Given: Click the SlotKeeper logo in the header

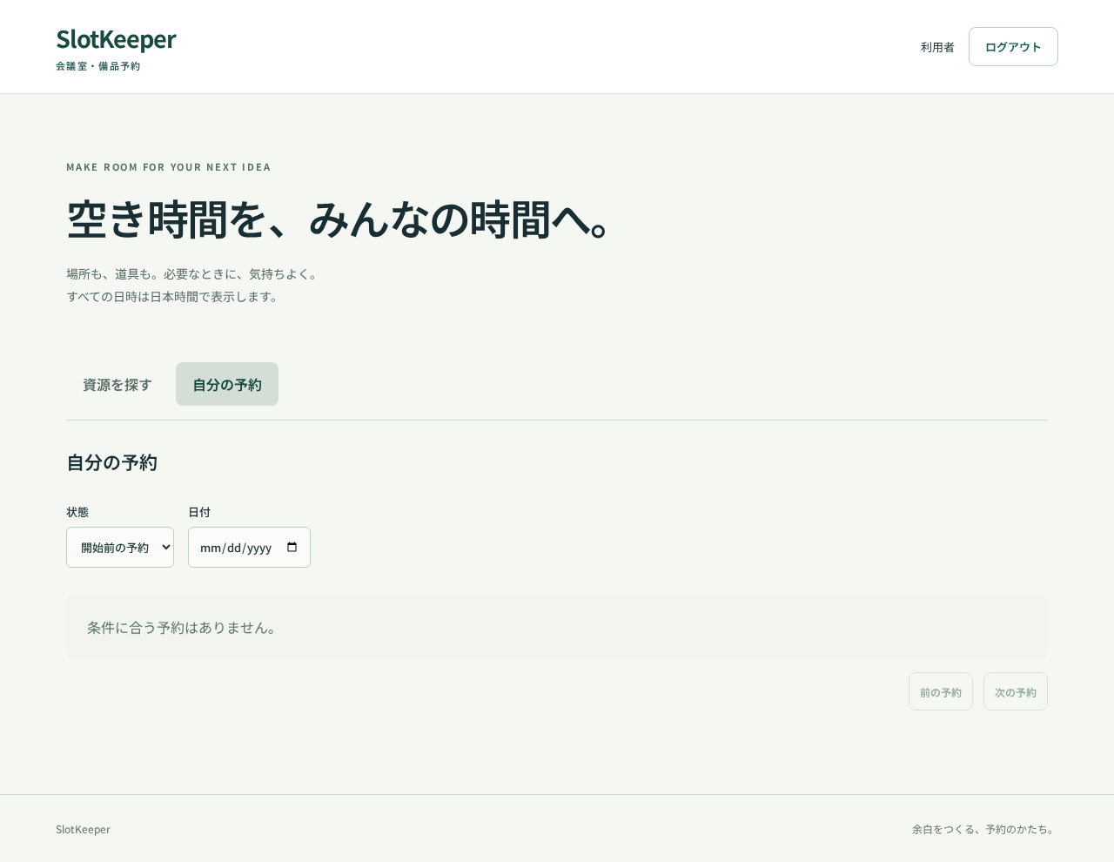Looking at the screenshot, I should tap(116, 40).
